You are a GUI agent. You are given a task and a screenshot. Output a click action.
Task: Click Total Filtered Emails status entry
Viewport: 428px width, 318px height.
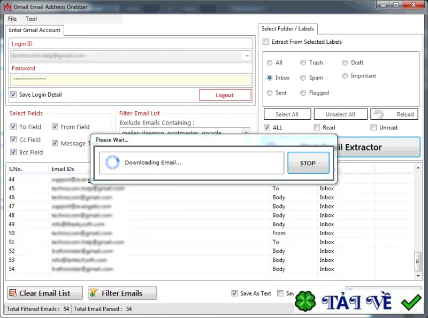[x=38, y=309]
